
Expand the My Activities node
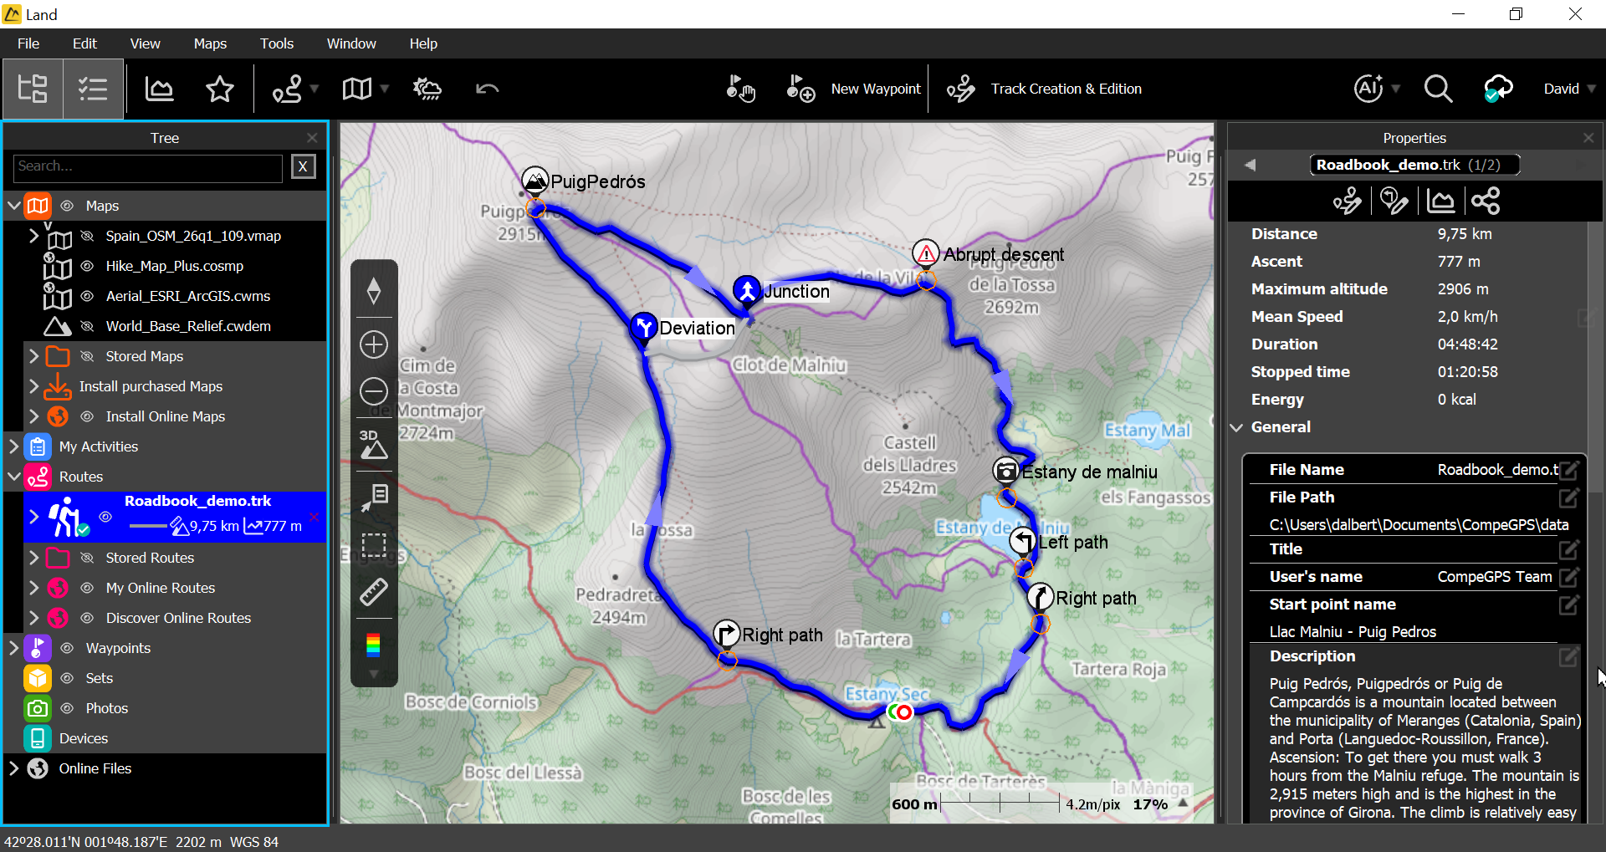14,446
